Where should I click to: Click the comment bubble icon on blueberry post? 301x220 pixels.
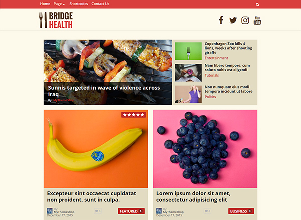207,211
